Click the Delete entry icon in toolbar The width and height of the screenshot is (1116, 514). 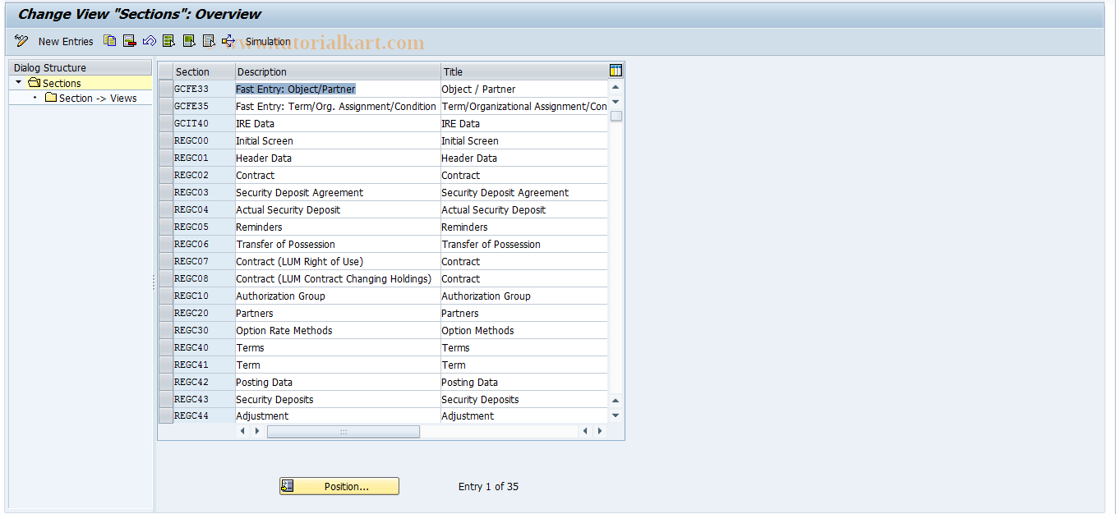click(129, 40)
